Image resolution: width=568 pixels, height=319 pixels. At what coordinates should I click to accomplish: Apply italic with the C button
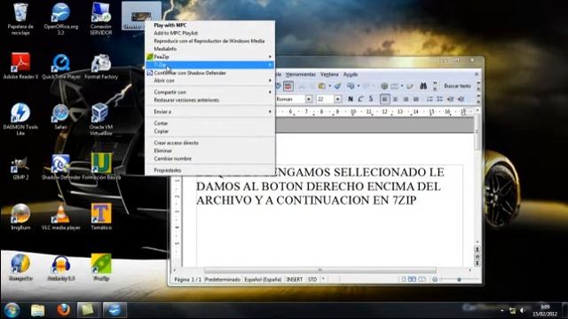tap(360, 98)
